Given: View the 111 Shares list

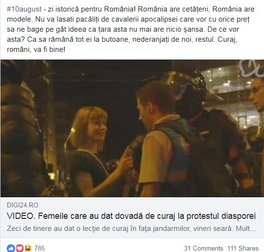Looking at the screenshot, I should click(243, 248).
